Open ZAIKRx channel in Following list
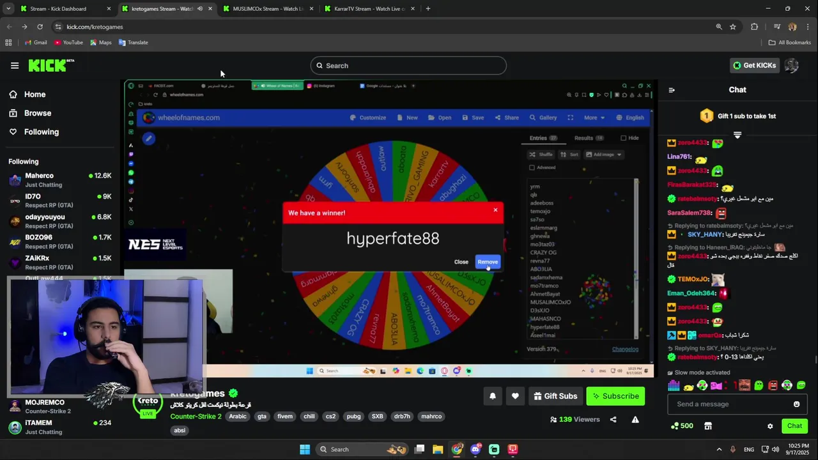 pyautogui.click(x=60, y=263)
